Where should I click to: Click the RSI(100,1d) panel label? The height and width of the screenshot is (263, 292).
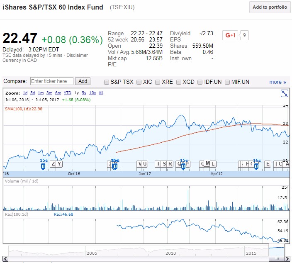pyautogui.click(x=17, y=214)
